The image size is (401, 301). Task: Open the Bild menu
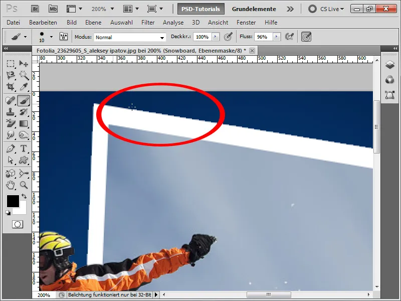pos(72,23)
